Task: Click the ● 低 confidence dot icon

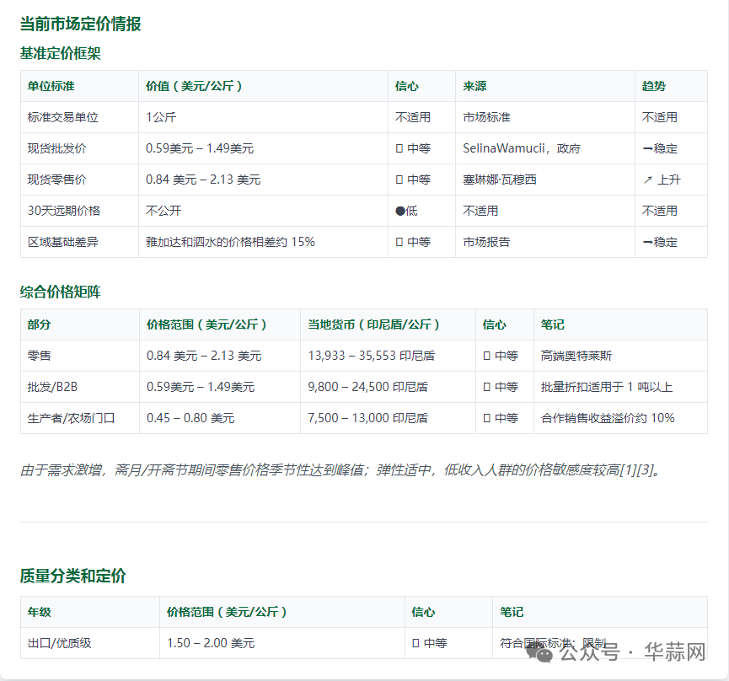Action: tap(401, 210)
